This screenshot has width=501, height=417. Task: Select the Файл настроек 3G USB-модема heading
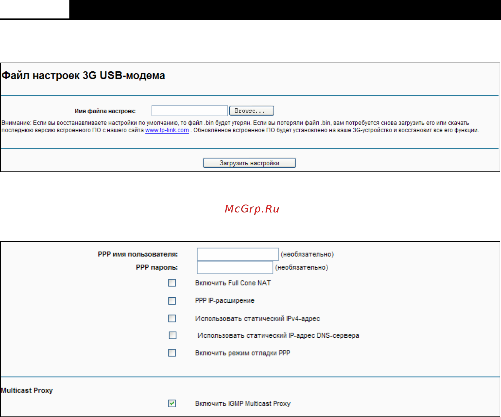coord(83,75)
